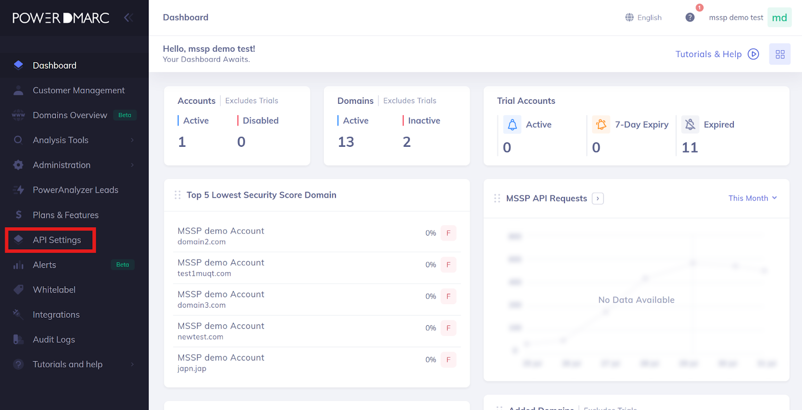Viewport: 802px width, 410px height.
Task: Click the Alerts bar chart icon
Action: [x=19, y=265]
